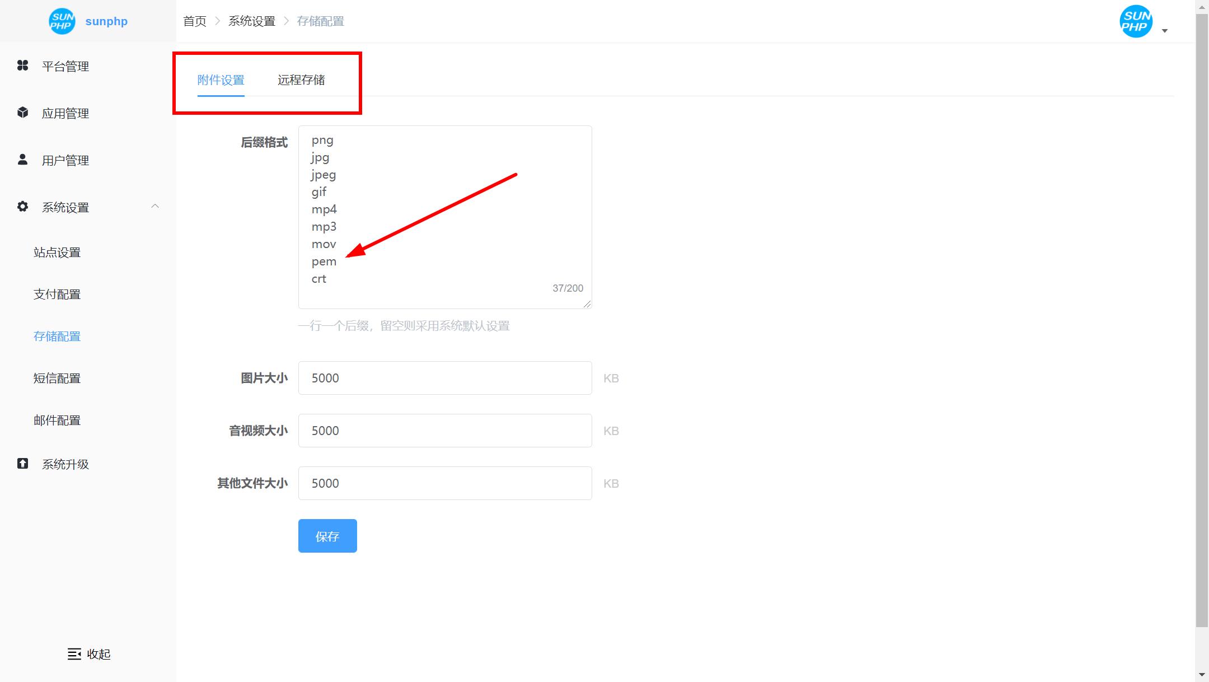Viewport: 1209px width, 682px height.
Task: Click the 'png' line in the suffix list
Action: click(x=322, y=141)
